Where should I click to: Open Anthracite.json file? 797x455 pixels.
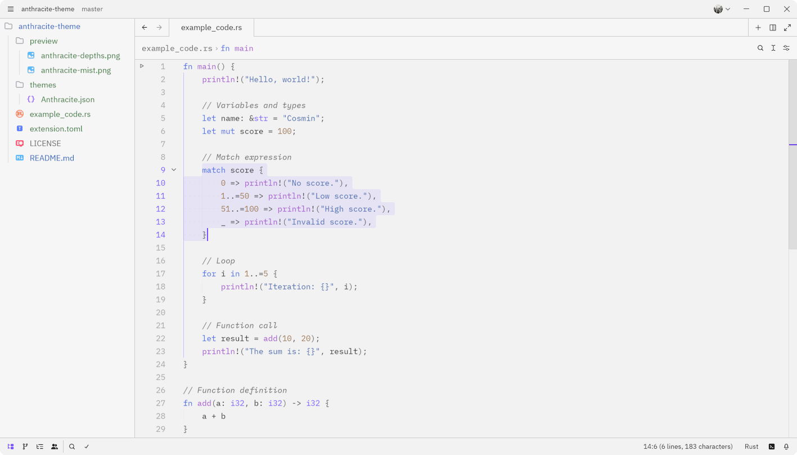point(67,100)
